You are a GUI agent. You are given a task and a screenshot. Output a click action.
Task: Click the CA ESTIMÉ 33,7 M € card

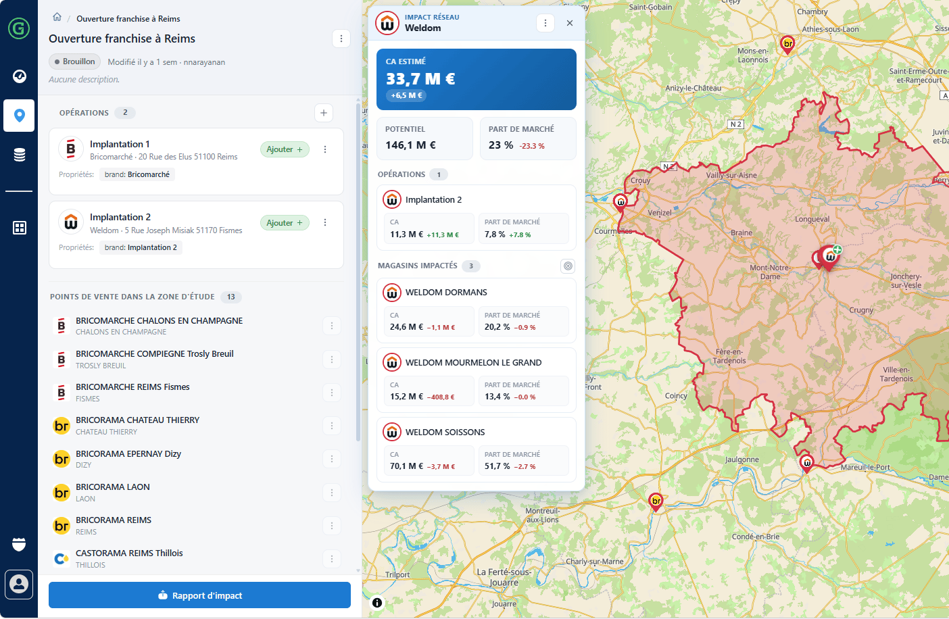tap(477, 79)
